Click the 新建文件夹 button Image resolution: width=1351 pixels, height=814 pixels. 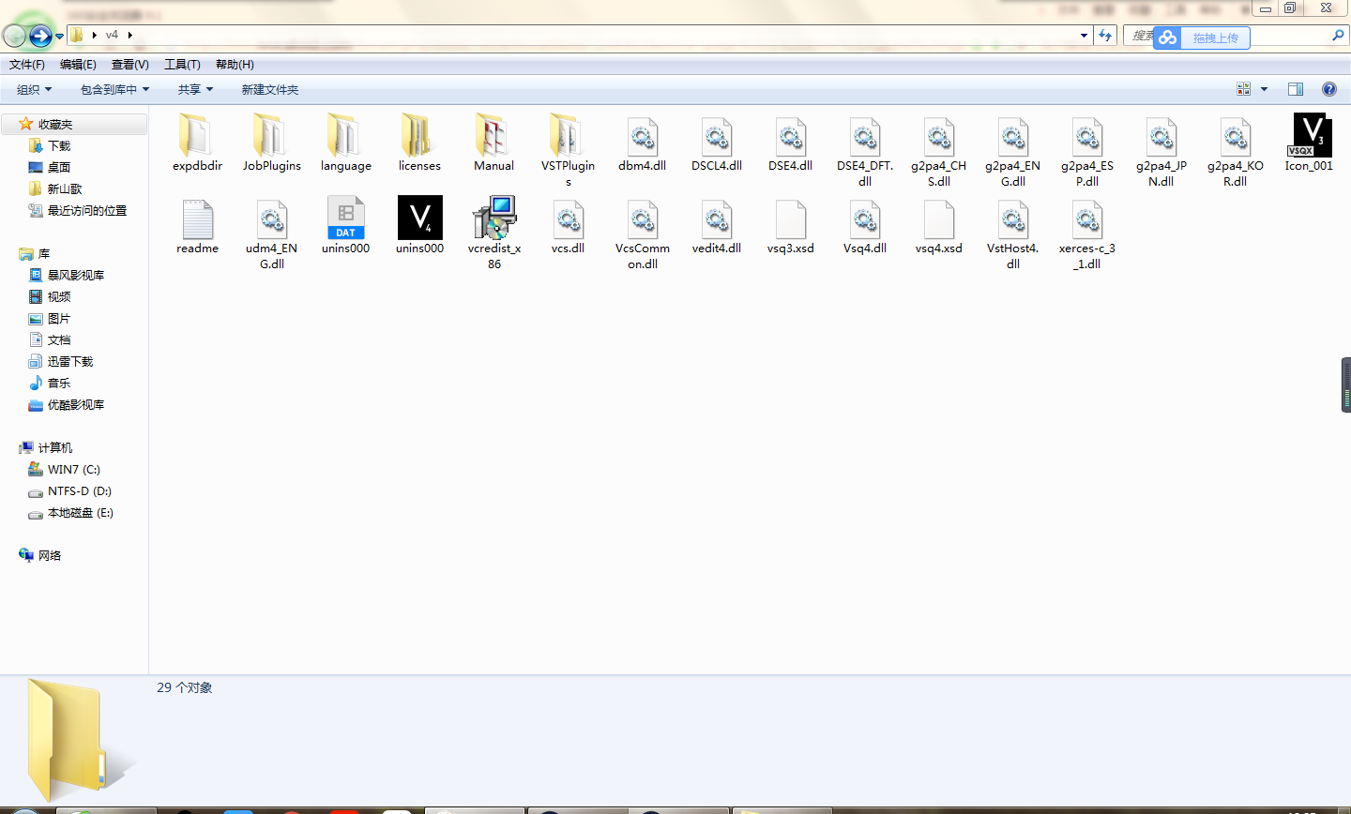270,89
